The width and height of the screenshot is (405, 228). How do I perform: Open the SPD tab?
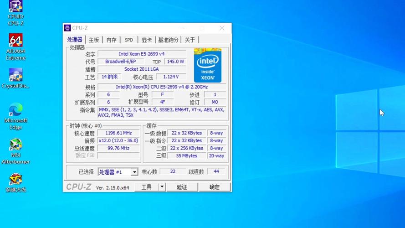click(x=129, y=40)
